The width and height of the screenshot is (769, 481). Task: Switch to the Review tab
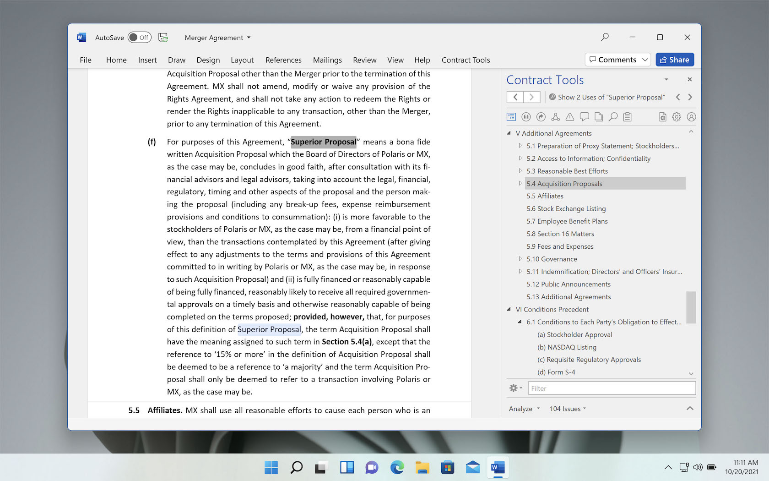[x=365, y=60]
